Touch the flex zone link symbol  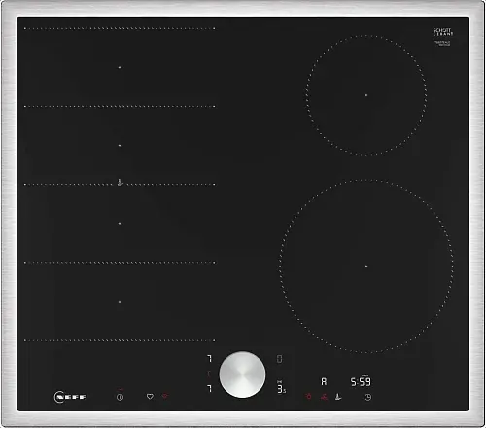point(120,183)
